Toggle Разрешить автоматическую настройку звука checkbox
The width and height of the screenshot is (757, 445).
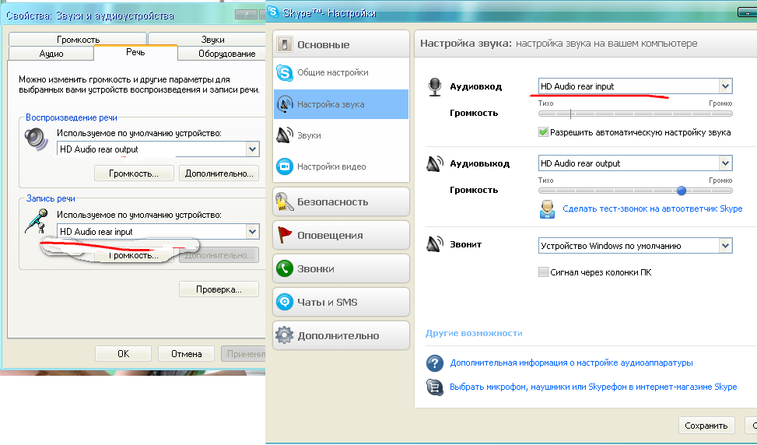[x=543, y=132]
